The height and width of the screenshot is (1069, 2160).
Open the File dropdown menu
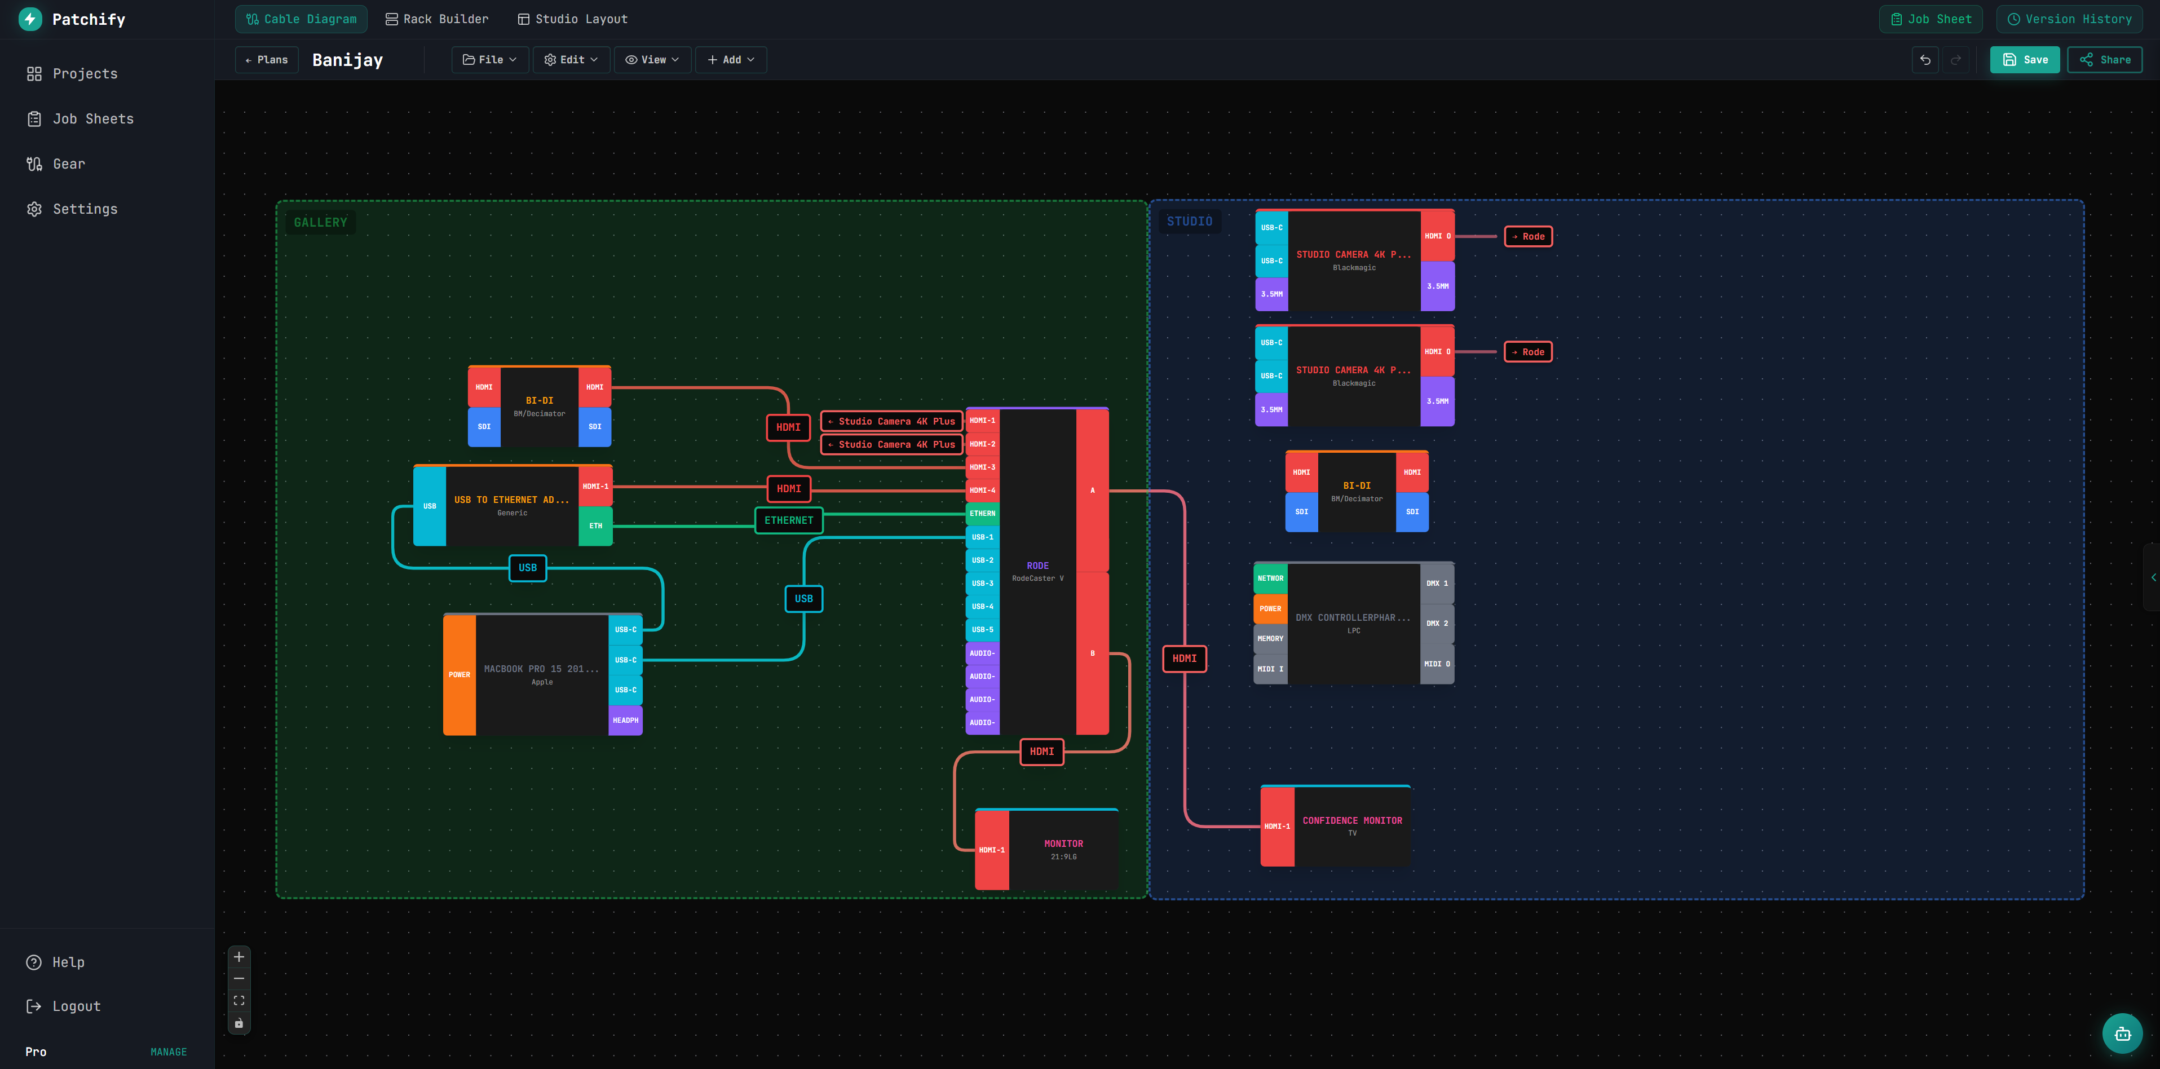pos(489,60)
